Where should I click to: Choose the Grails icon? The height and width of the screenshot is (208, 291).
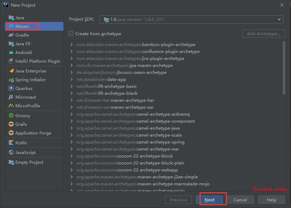tap(11, 124)
